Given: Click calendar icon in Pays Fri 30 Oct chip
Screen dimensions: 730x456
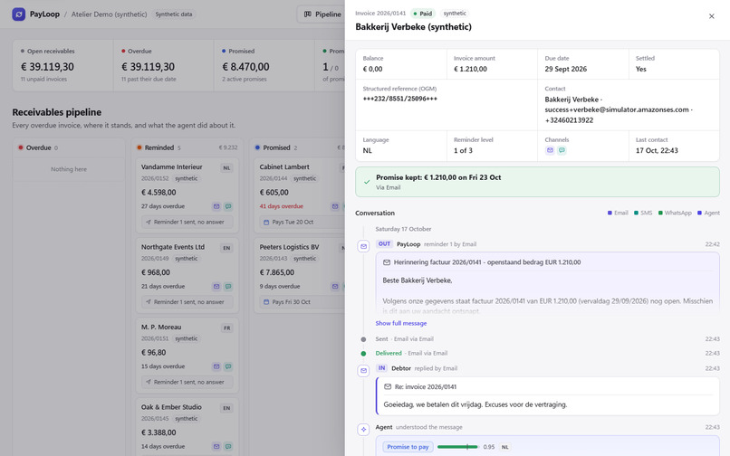Looking at the screenshot, I should click(x=266, y=302).
